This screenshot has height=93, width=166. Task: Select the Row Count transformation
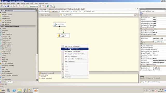[x=5, y=69]
